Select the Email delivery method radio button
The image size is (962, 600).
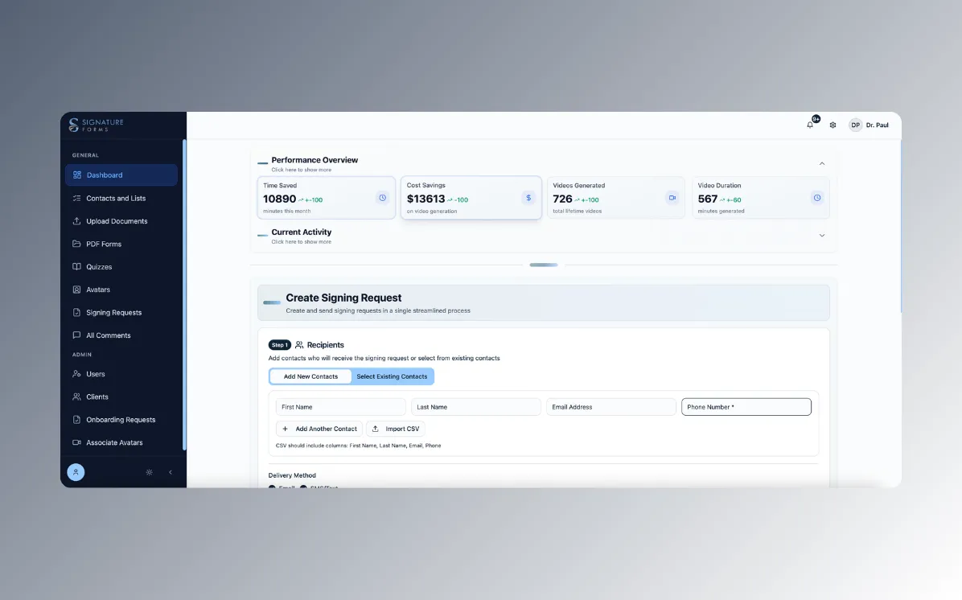pyautogui.click(x=272, y=487)
